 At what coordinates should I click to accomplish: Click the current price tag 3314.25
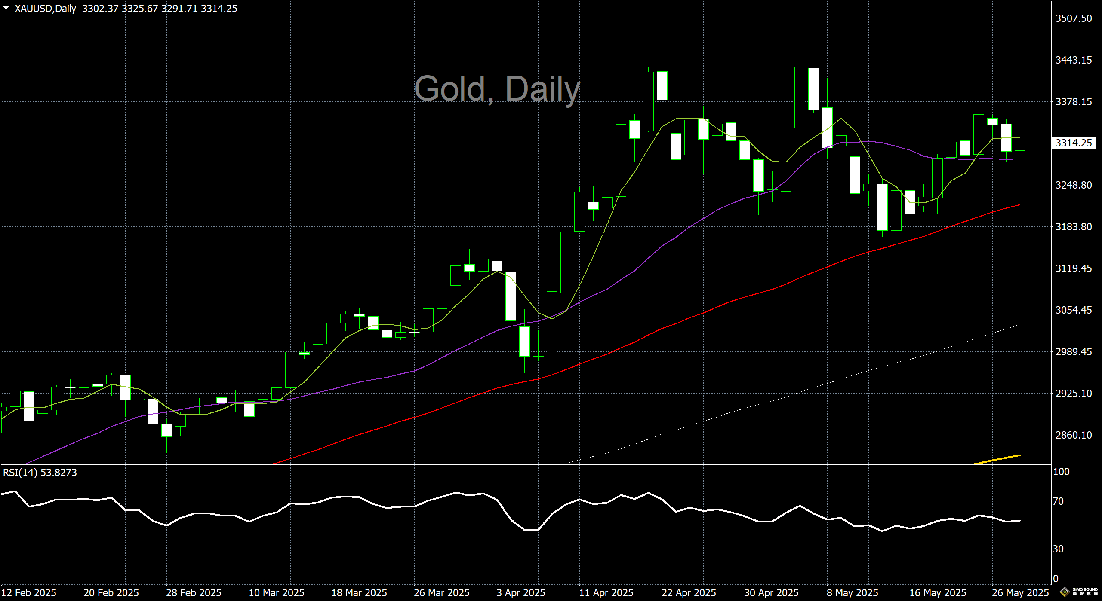[1073, 143]
